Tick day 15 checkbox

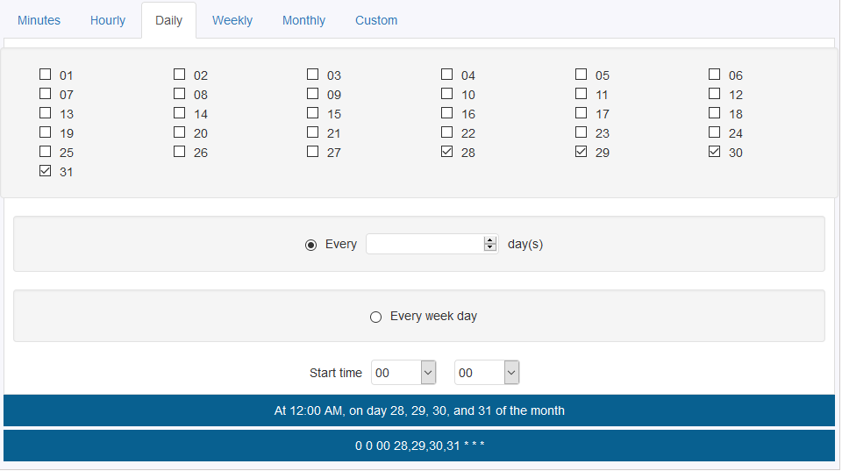(x=312, y=113)
